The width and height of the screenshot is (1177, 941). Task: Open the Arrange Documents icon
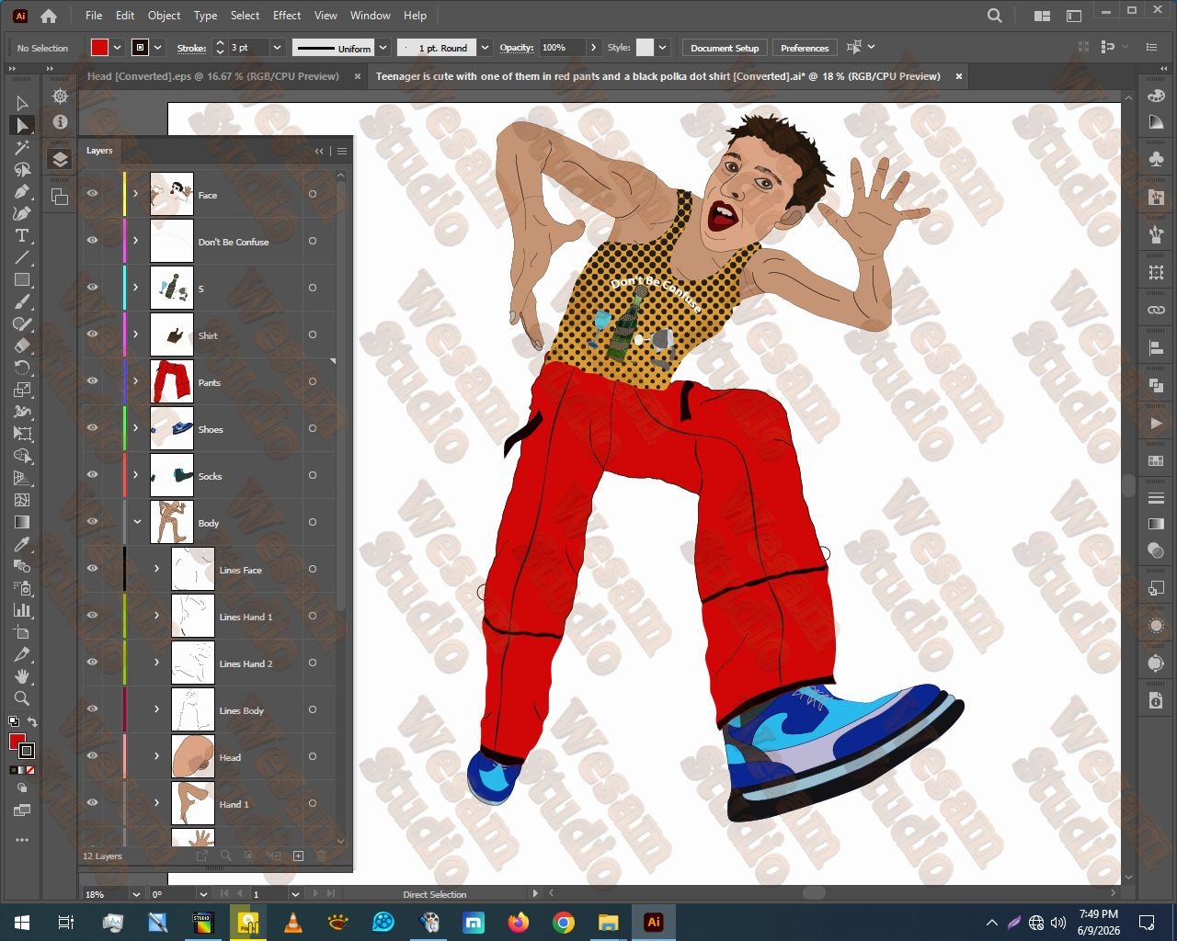(x=1042, y=16)
